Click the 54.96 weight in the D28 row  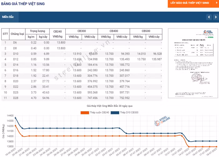point(46,98)
